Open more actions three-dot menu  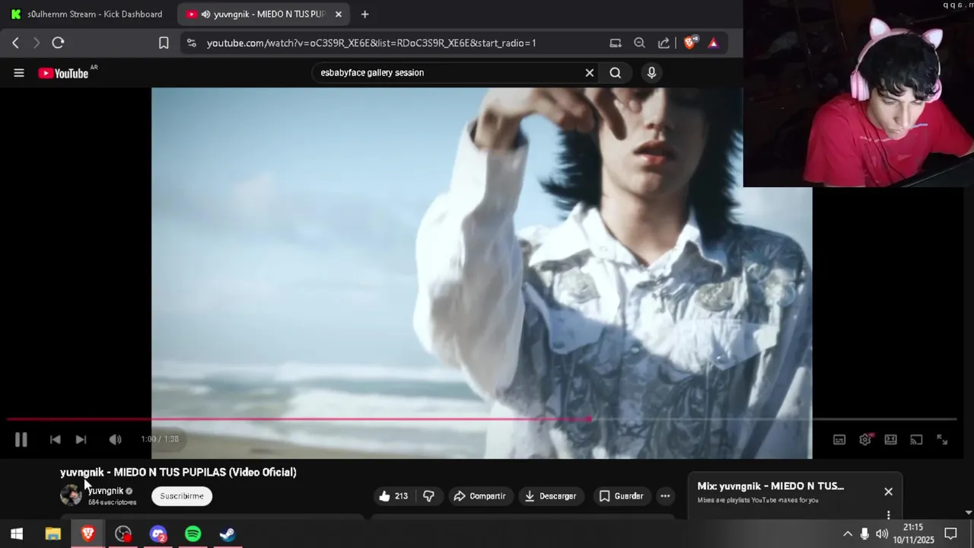click(x=665, y=496)
